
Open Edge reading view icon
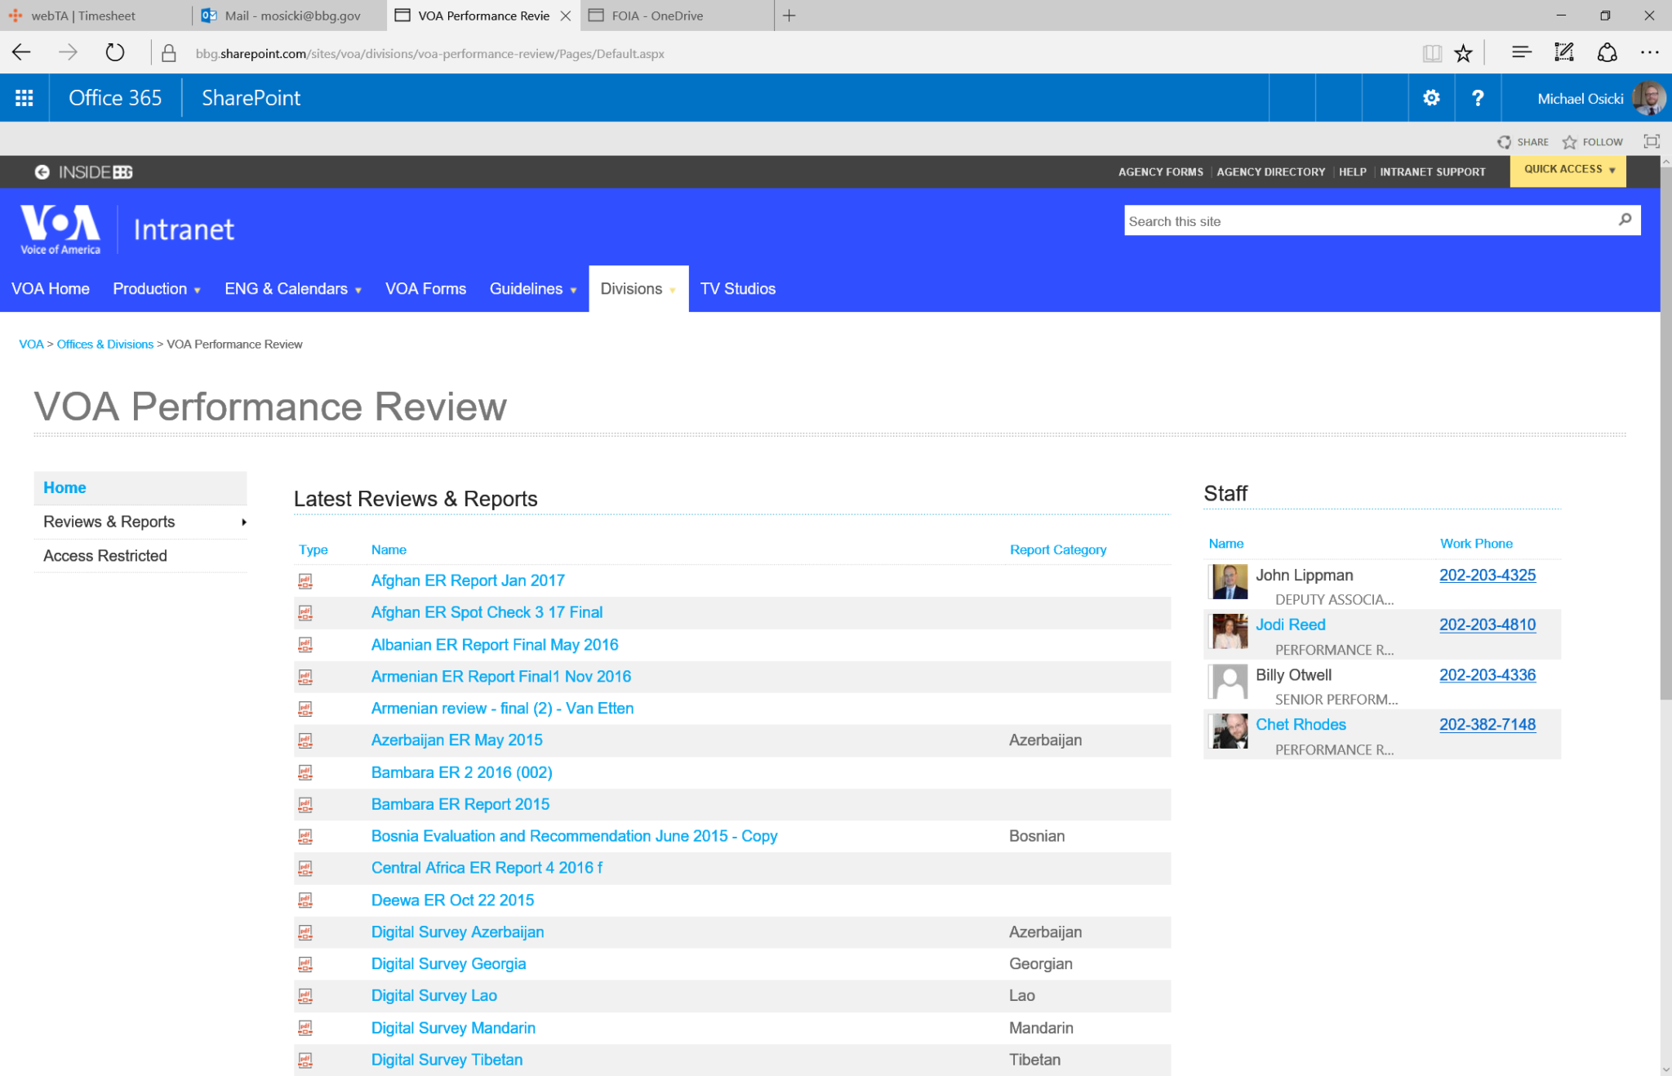coord(1431,54)
